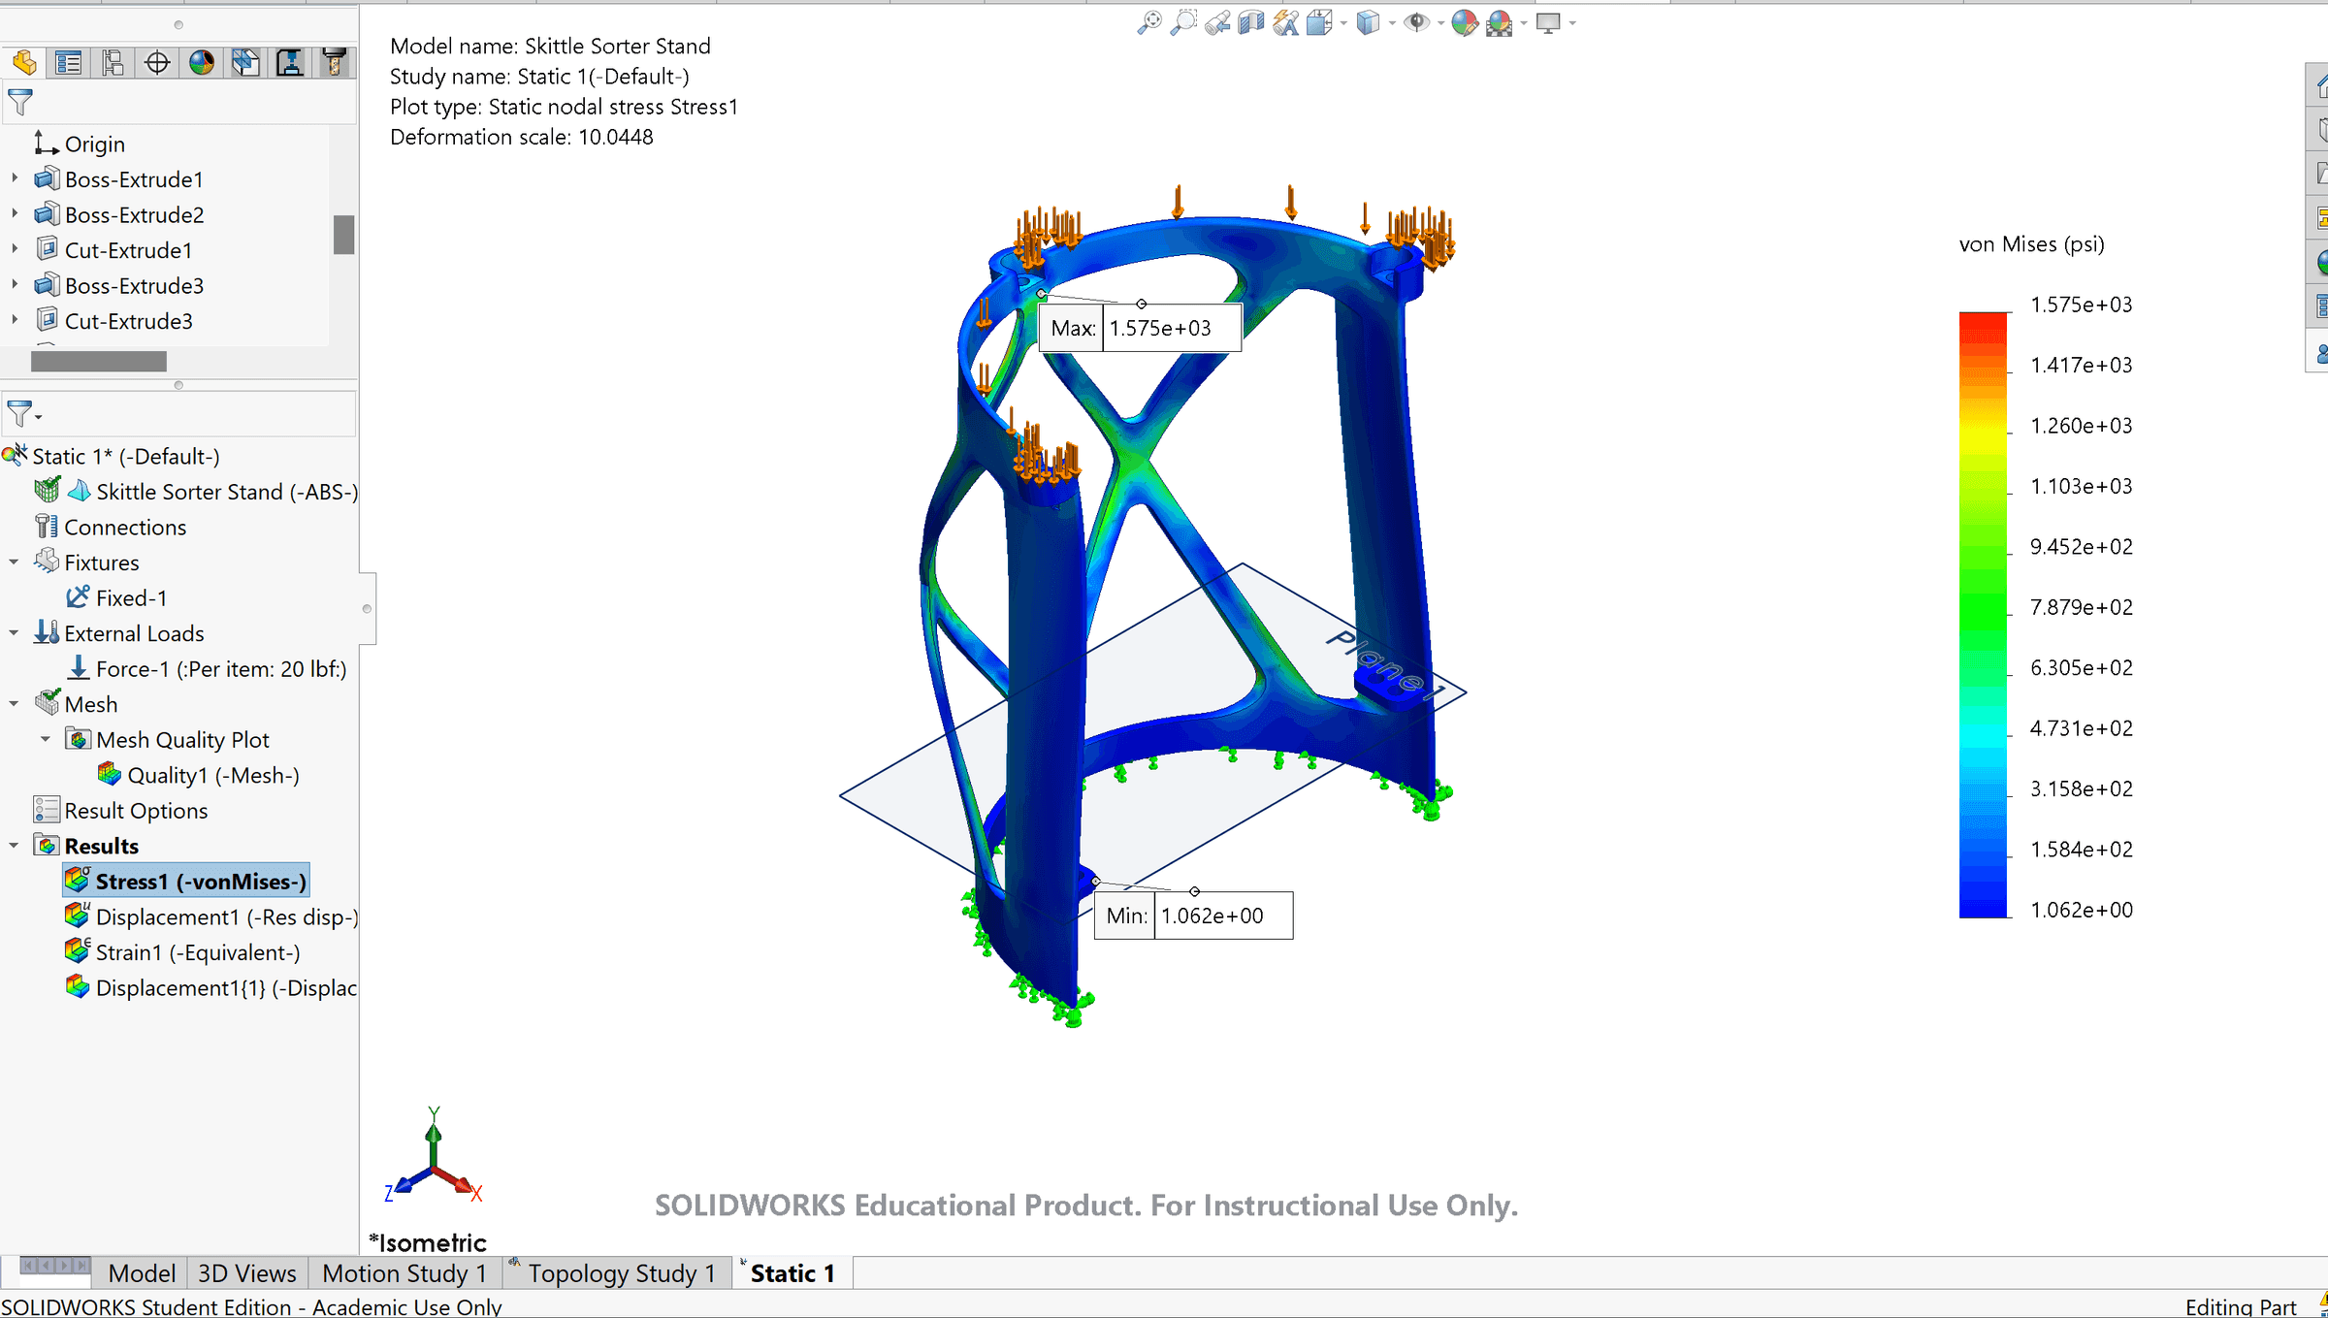2328x1318 pixels.
Task: Select the Displacement1{1} result plot
Action: [211, 987]
